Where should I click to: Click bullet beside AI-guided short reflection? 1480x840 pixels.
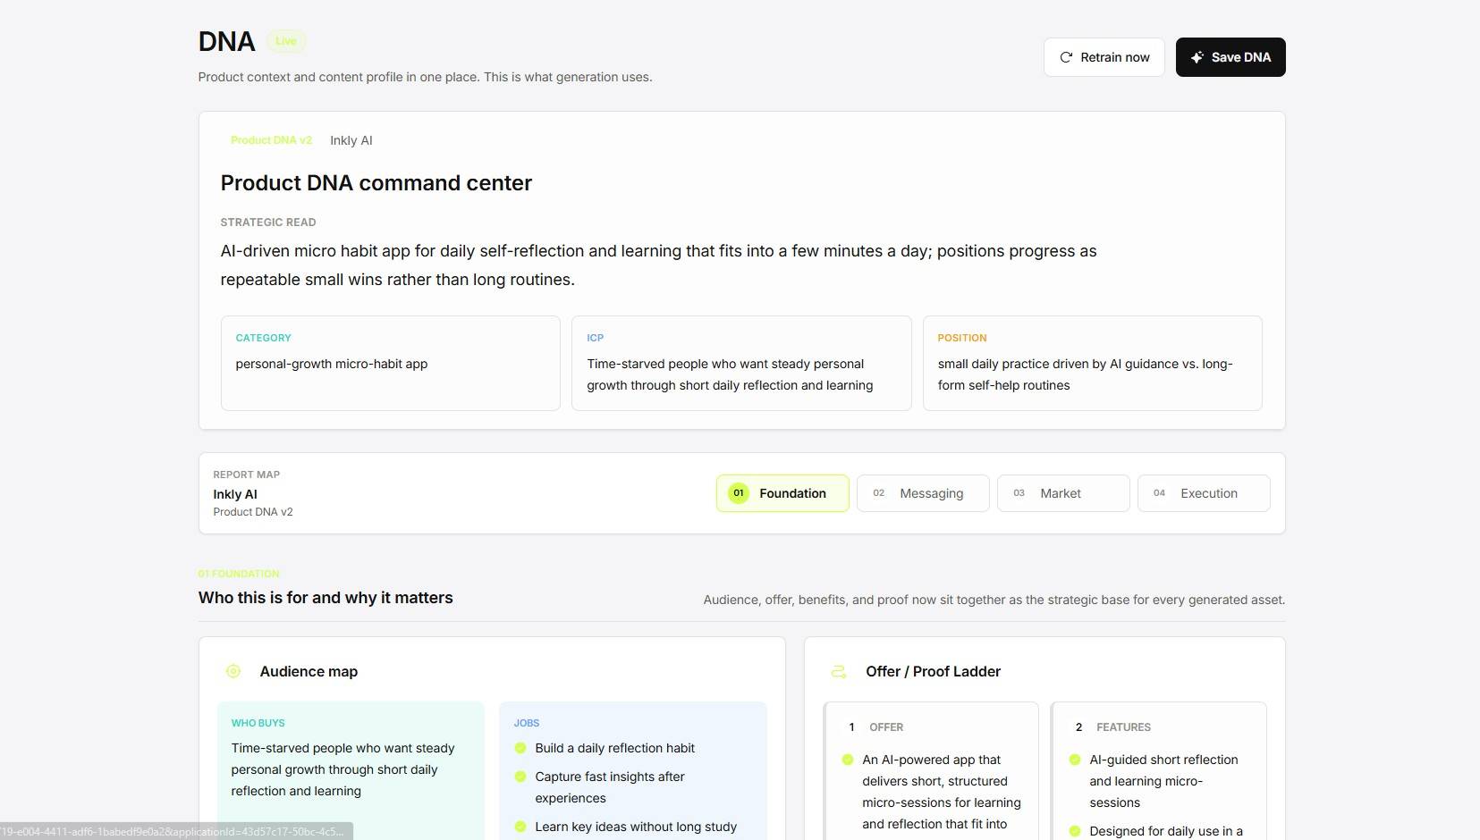pyautogui.click(x=1075, y=760)
